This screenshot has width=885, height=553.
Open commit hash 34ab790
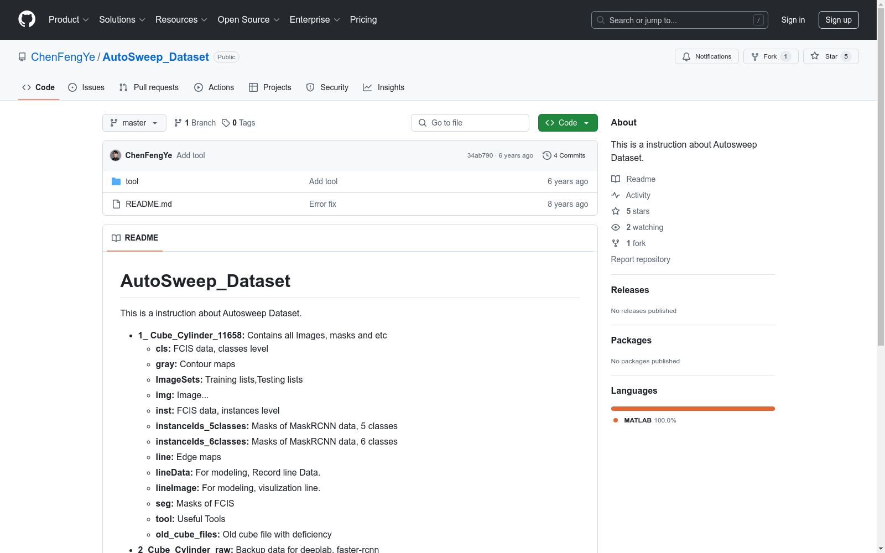(x=480, y=155)
